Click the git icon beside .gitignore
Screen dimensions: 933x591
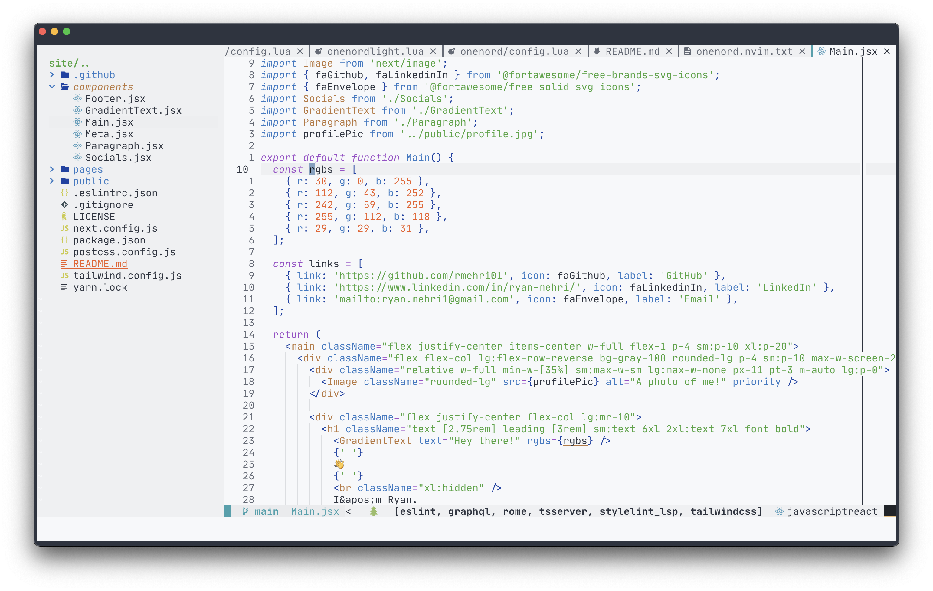(65, 204)
